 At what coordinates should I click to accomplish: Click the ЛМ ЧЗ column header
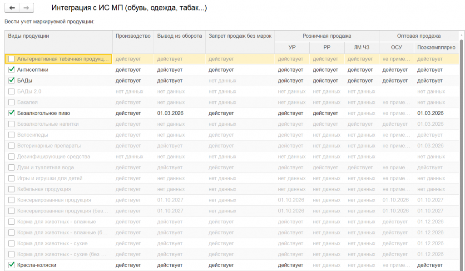click(361, 48)
